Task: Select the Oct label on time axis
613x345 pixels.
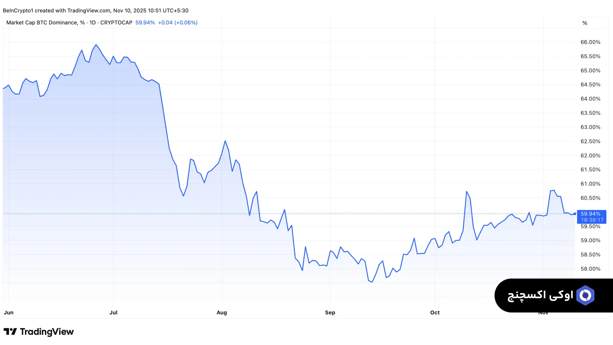Action: 435,312
